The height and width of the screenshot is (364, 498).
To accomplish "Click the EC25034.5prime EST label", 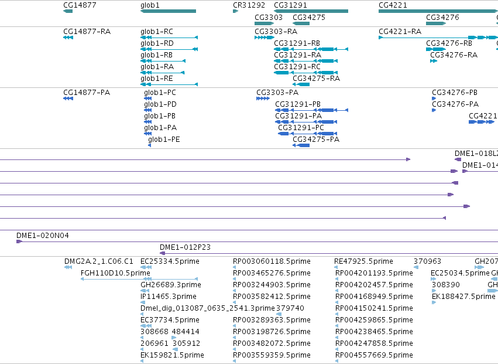I will click(460, 273).
